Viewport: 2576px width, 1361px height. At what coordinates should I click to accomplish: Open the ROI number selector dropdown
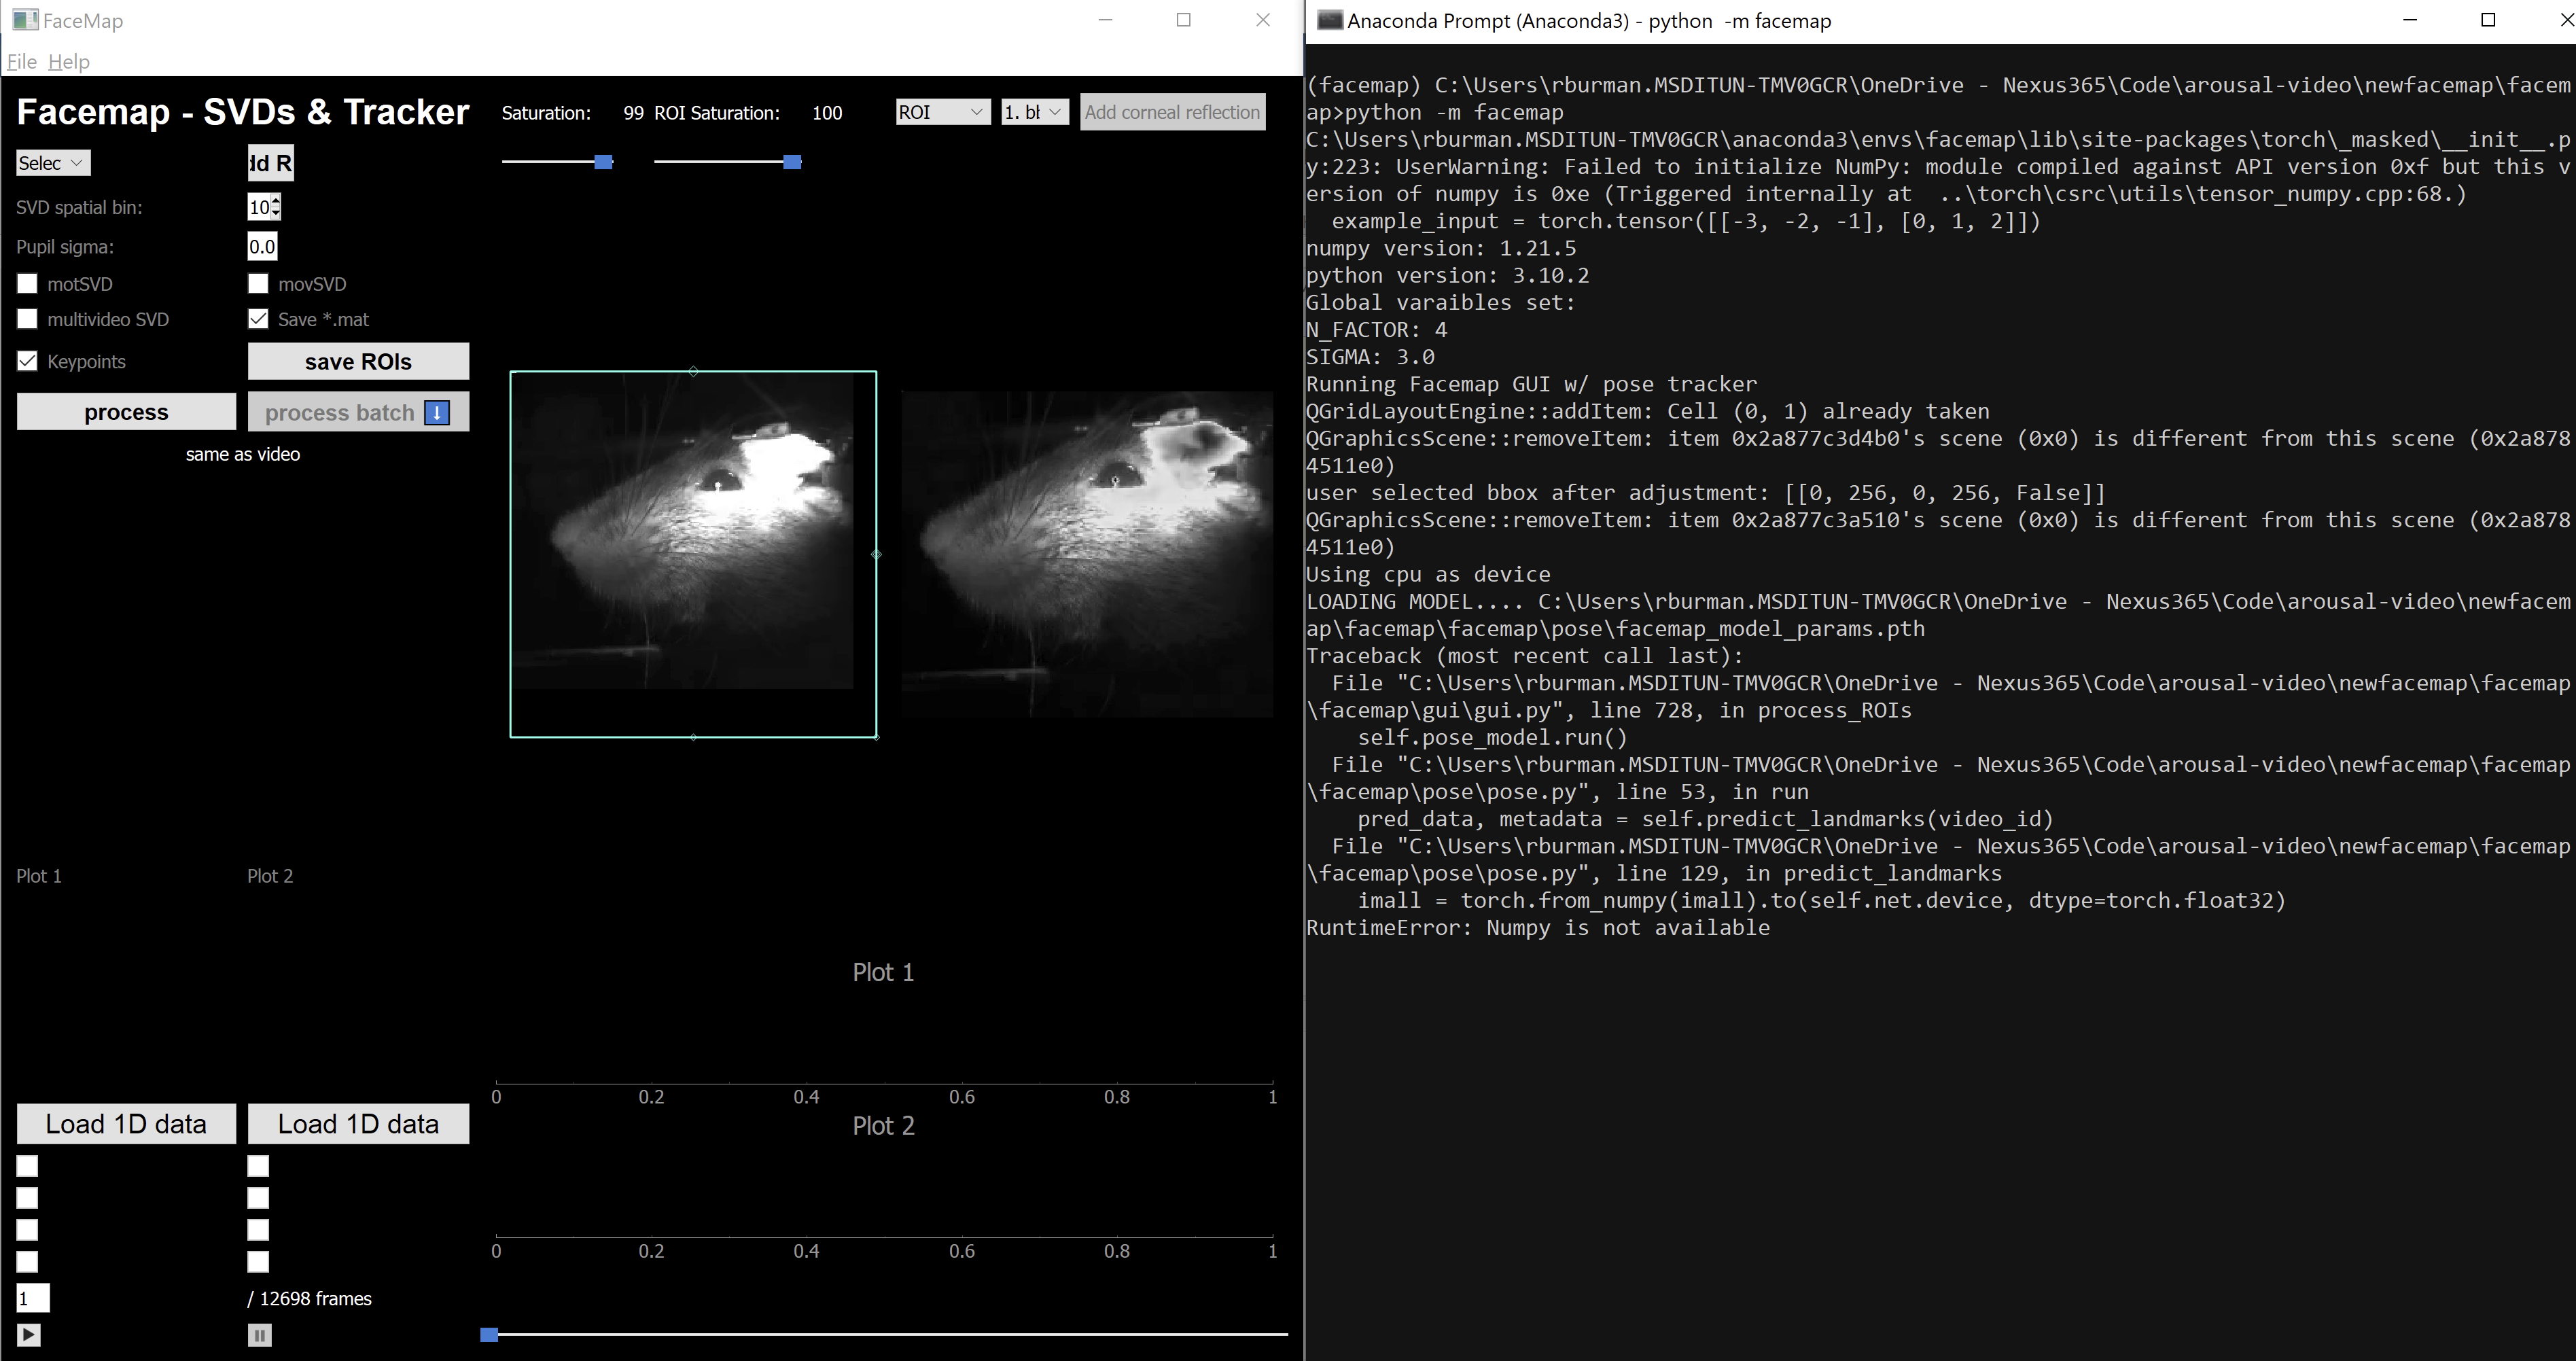(1033, 112)
